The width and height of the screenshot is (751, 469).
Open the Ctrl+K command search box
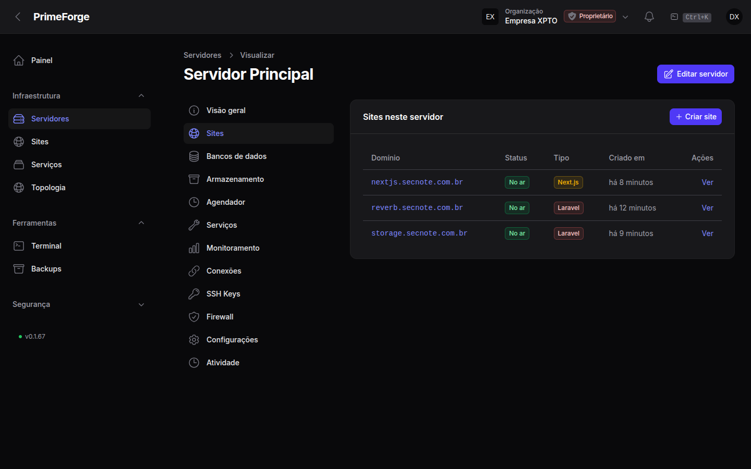click(x=691, y=17)
